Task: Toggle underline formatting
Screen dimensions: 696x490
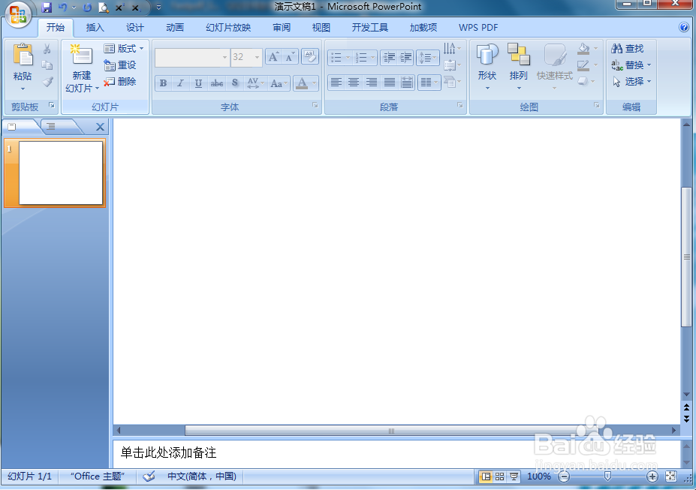Action: [x=198, y=83]
